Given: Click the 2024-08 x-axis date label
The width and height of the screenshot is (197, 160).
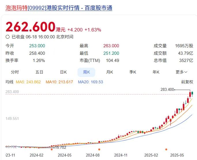Looking at the screenshot, I should click(x=93, y=155).
